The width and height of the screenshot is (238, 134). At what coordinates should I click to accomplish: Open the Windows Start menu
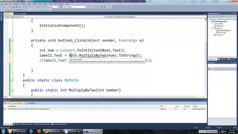[3, 131]
